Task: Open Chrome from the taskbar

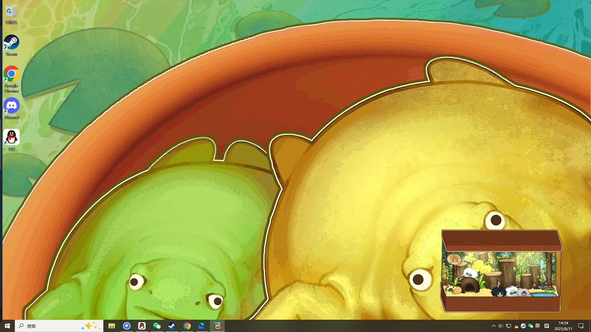Action: click(x=187, y=326)
